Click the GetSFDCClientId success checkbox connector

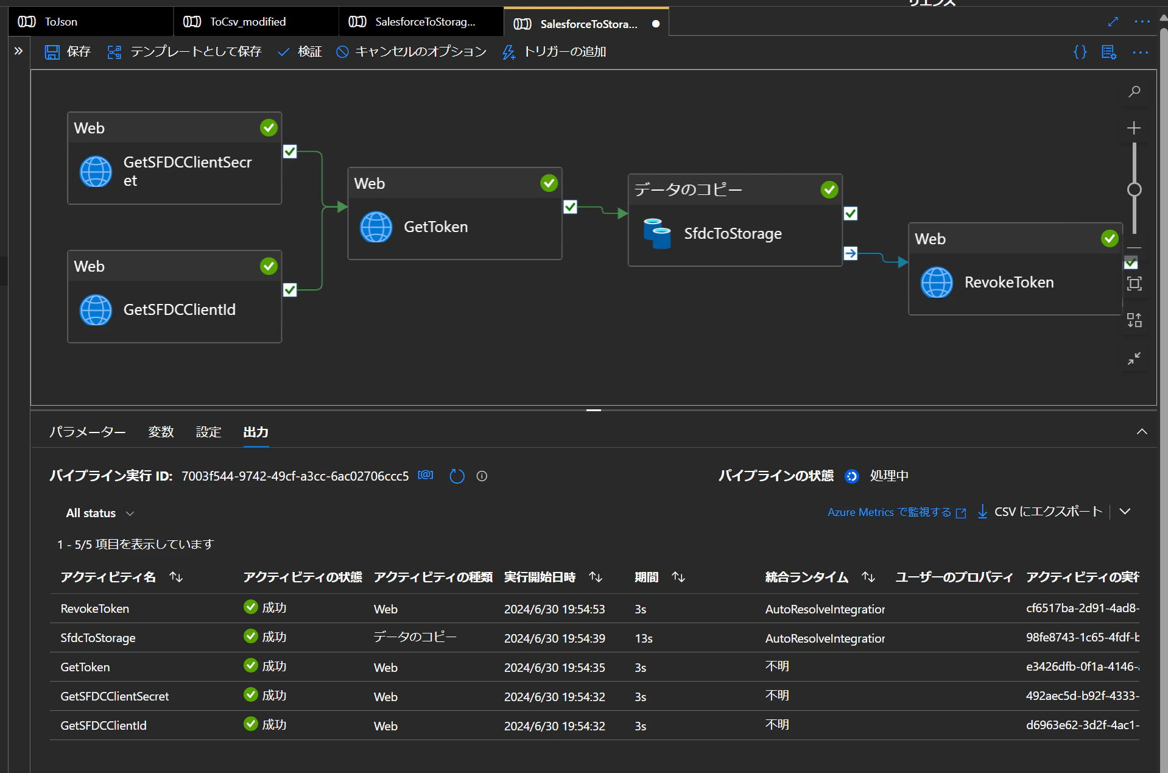tap(290, 290)
